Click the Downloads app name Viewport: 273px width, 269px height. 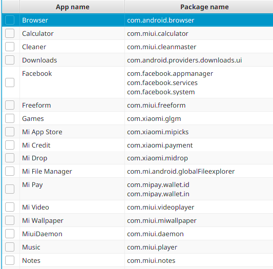(x=39, y=60)
